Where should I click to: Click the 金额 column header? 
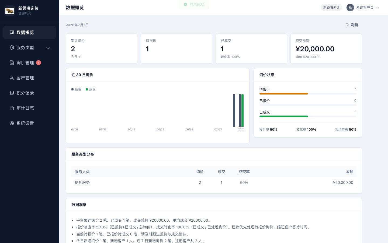coord(349,172)
